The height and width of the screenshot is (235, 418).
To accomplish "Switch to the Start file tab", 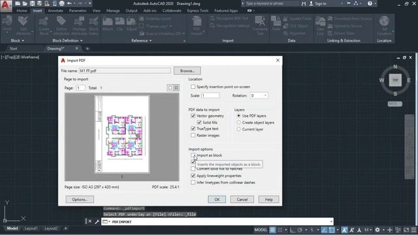I will (13, 48).
